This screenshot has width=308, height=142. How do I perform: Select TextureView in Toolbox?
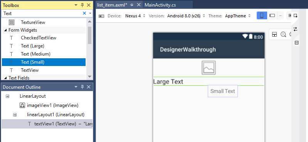44,22
